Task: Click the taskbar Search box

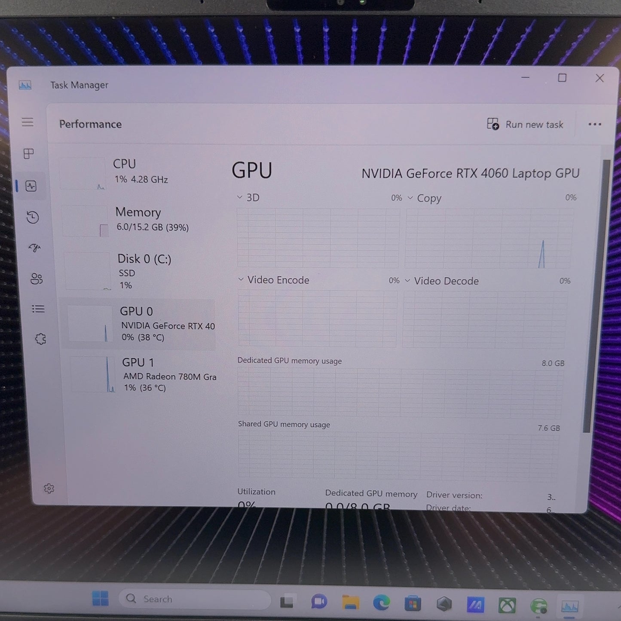Action: tap(195, 599)
